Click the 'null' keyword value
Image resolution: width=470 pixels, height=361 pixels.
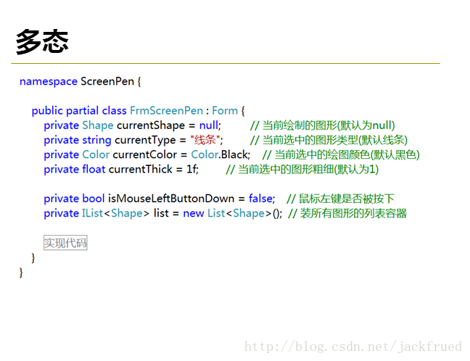pos(209,125)
